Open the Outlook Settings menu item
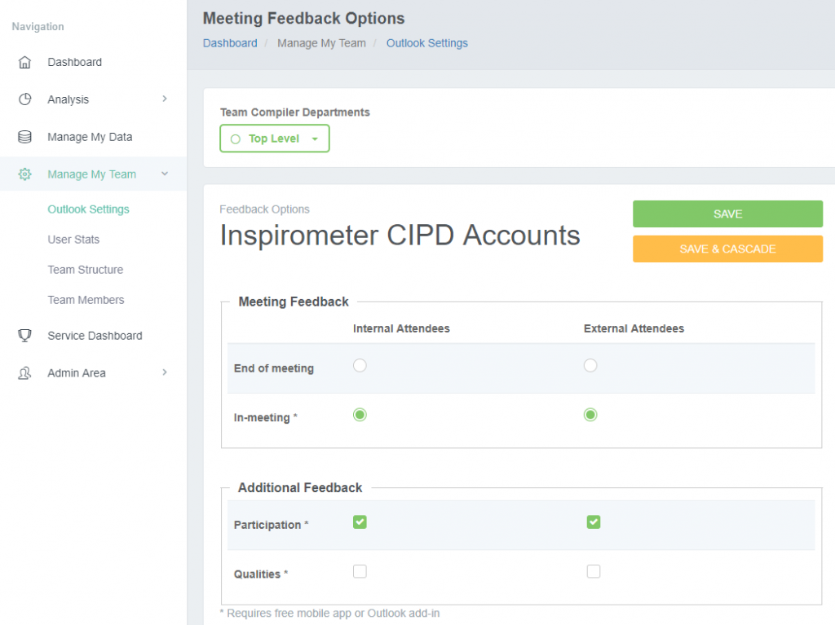This screenshot has height=625, width=835. point(88,209)
